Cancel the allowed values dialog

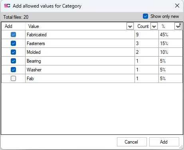132,142
